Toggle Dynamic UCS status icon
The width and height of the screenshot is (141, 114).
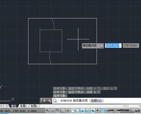pyautogui.click(x=88, y=111)
